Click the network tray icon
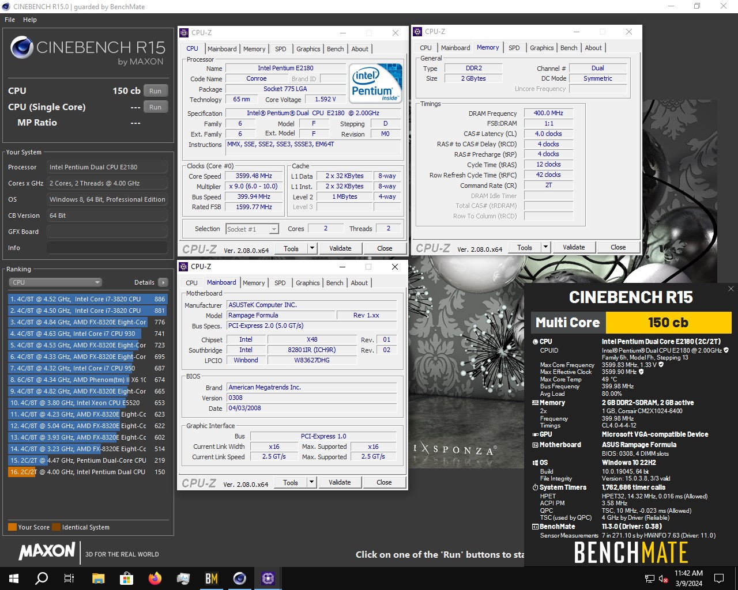Viewport: 738px width, 590px height. pos(649,578)
